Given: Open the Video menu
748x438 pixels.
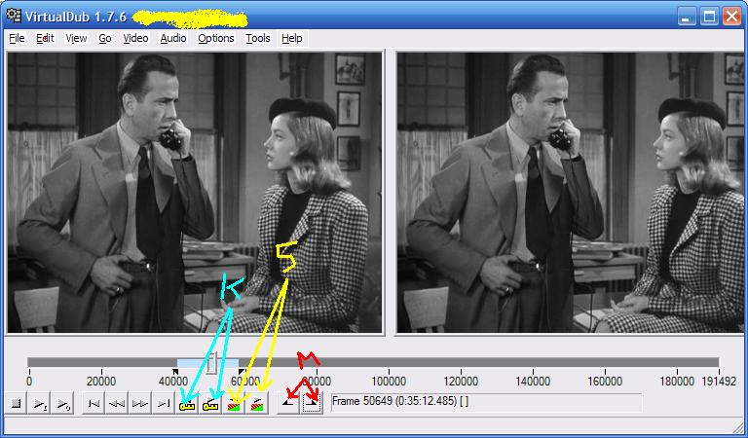Looking at the screenshot, I should click(135, 38).
